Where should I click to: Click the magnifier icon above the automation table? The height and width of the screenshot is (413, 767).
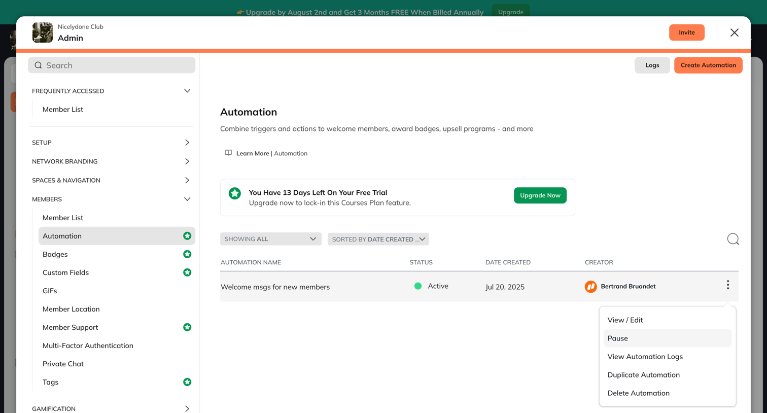pyautogui.click(x=733, y=239)
